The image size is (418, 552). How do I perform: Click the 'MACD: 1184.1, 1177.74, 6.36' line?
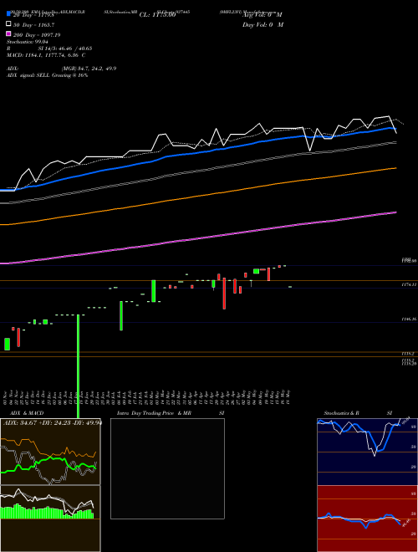click(46, 55)
